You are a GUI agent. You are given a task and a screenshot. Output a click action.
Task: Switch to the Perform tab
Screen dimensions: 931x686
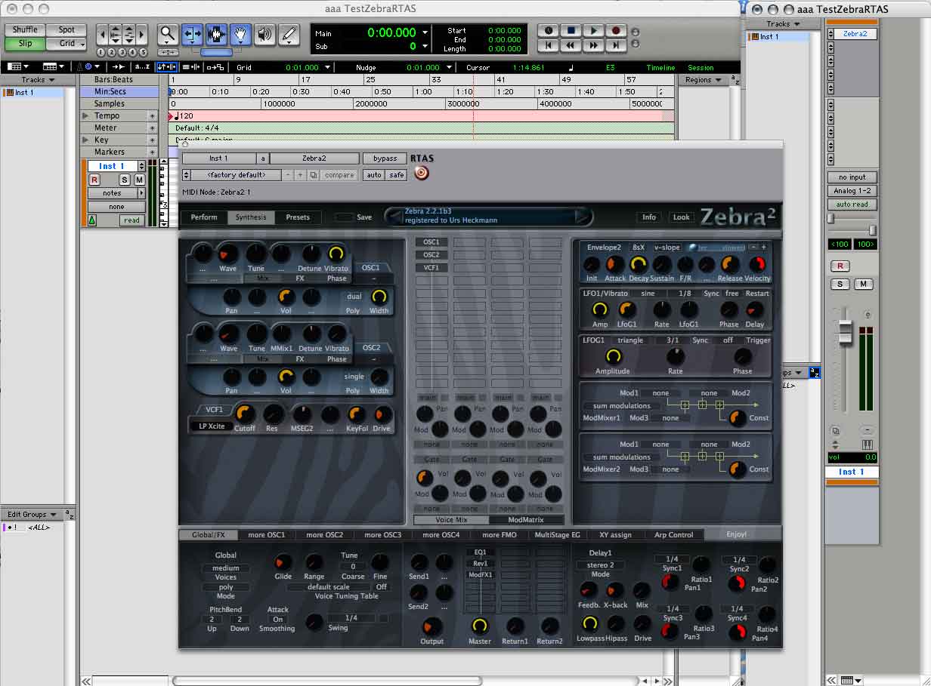[204, 217]
